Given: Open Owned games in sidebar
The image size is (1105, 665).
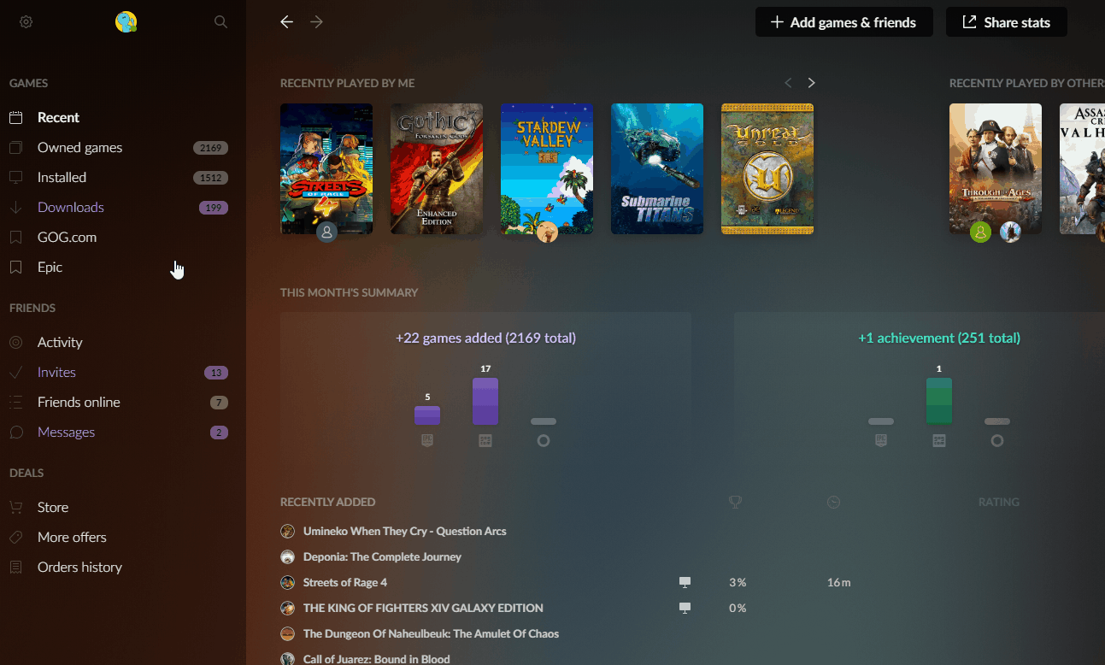Looking at the screenshot, I should click(x=79, y=148).
